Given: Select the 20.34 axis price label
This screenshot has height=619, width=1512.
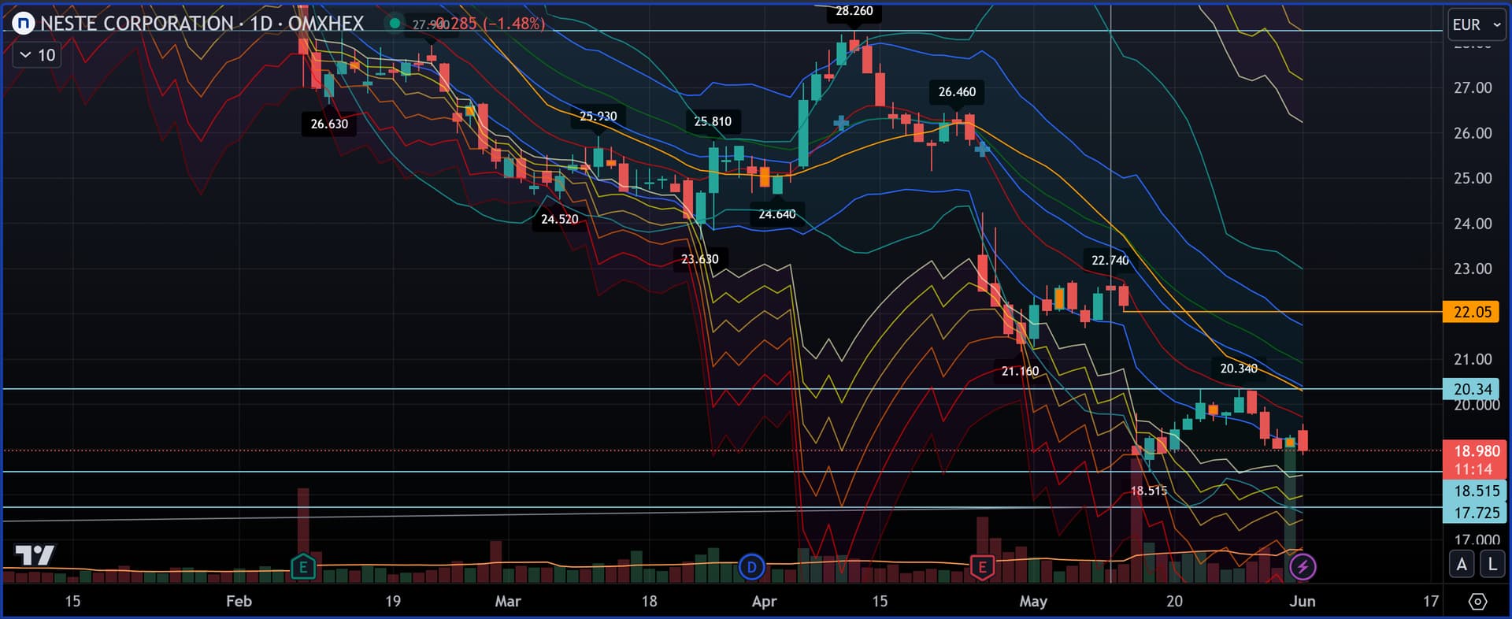Looking at the screenshot, I should (x=1472, y=389).
